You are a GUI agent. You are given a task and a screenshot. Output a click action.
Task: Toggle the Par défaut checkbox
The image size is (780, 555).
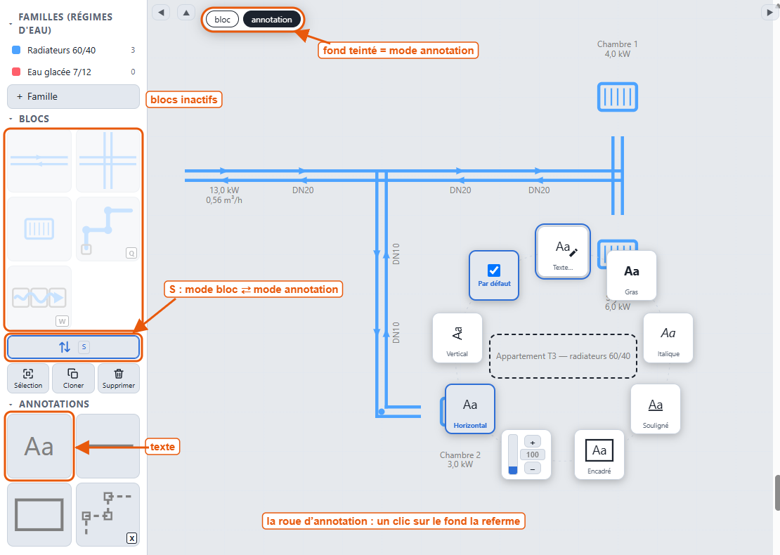pyautogui.click(x=494, y=270)
